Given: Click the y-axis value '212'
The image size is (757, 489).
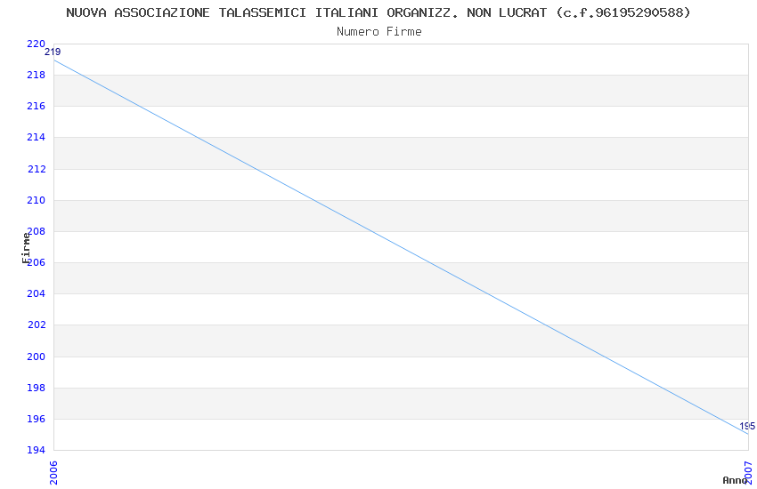Looking at the screenshot, I should pyautogui.click(x=36, y=169).
